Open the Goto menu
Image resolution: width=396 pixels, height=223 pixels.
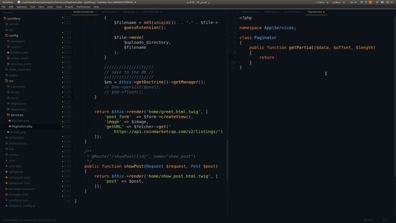click(50, 7)
